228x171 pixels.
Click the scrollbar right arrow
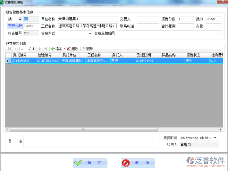click(221, 130)
